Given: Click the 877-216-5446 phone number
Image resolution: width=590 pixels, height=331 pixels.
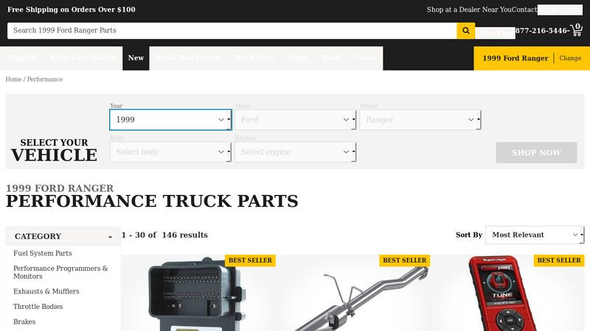Looking at the screenshot, I should (541, 31).
